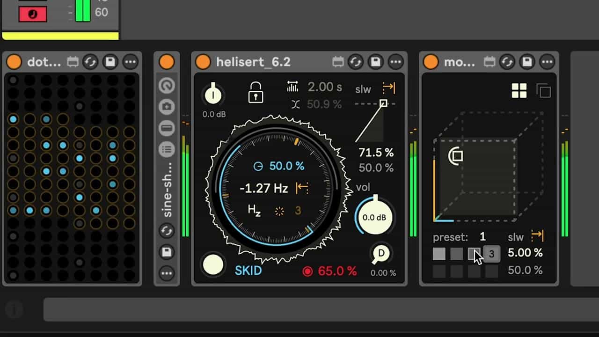Click the camera icon on sine-sh device strip
Image resolution: width=599 pixels, height=337 pixels.
point(167,107)
